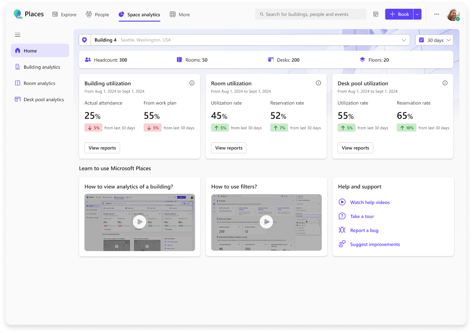Image resolution: width=472 pixels, height=333 pixels.
Task: Open the 30 days date range selector
Action: click(434, 40)
